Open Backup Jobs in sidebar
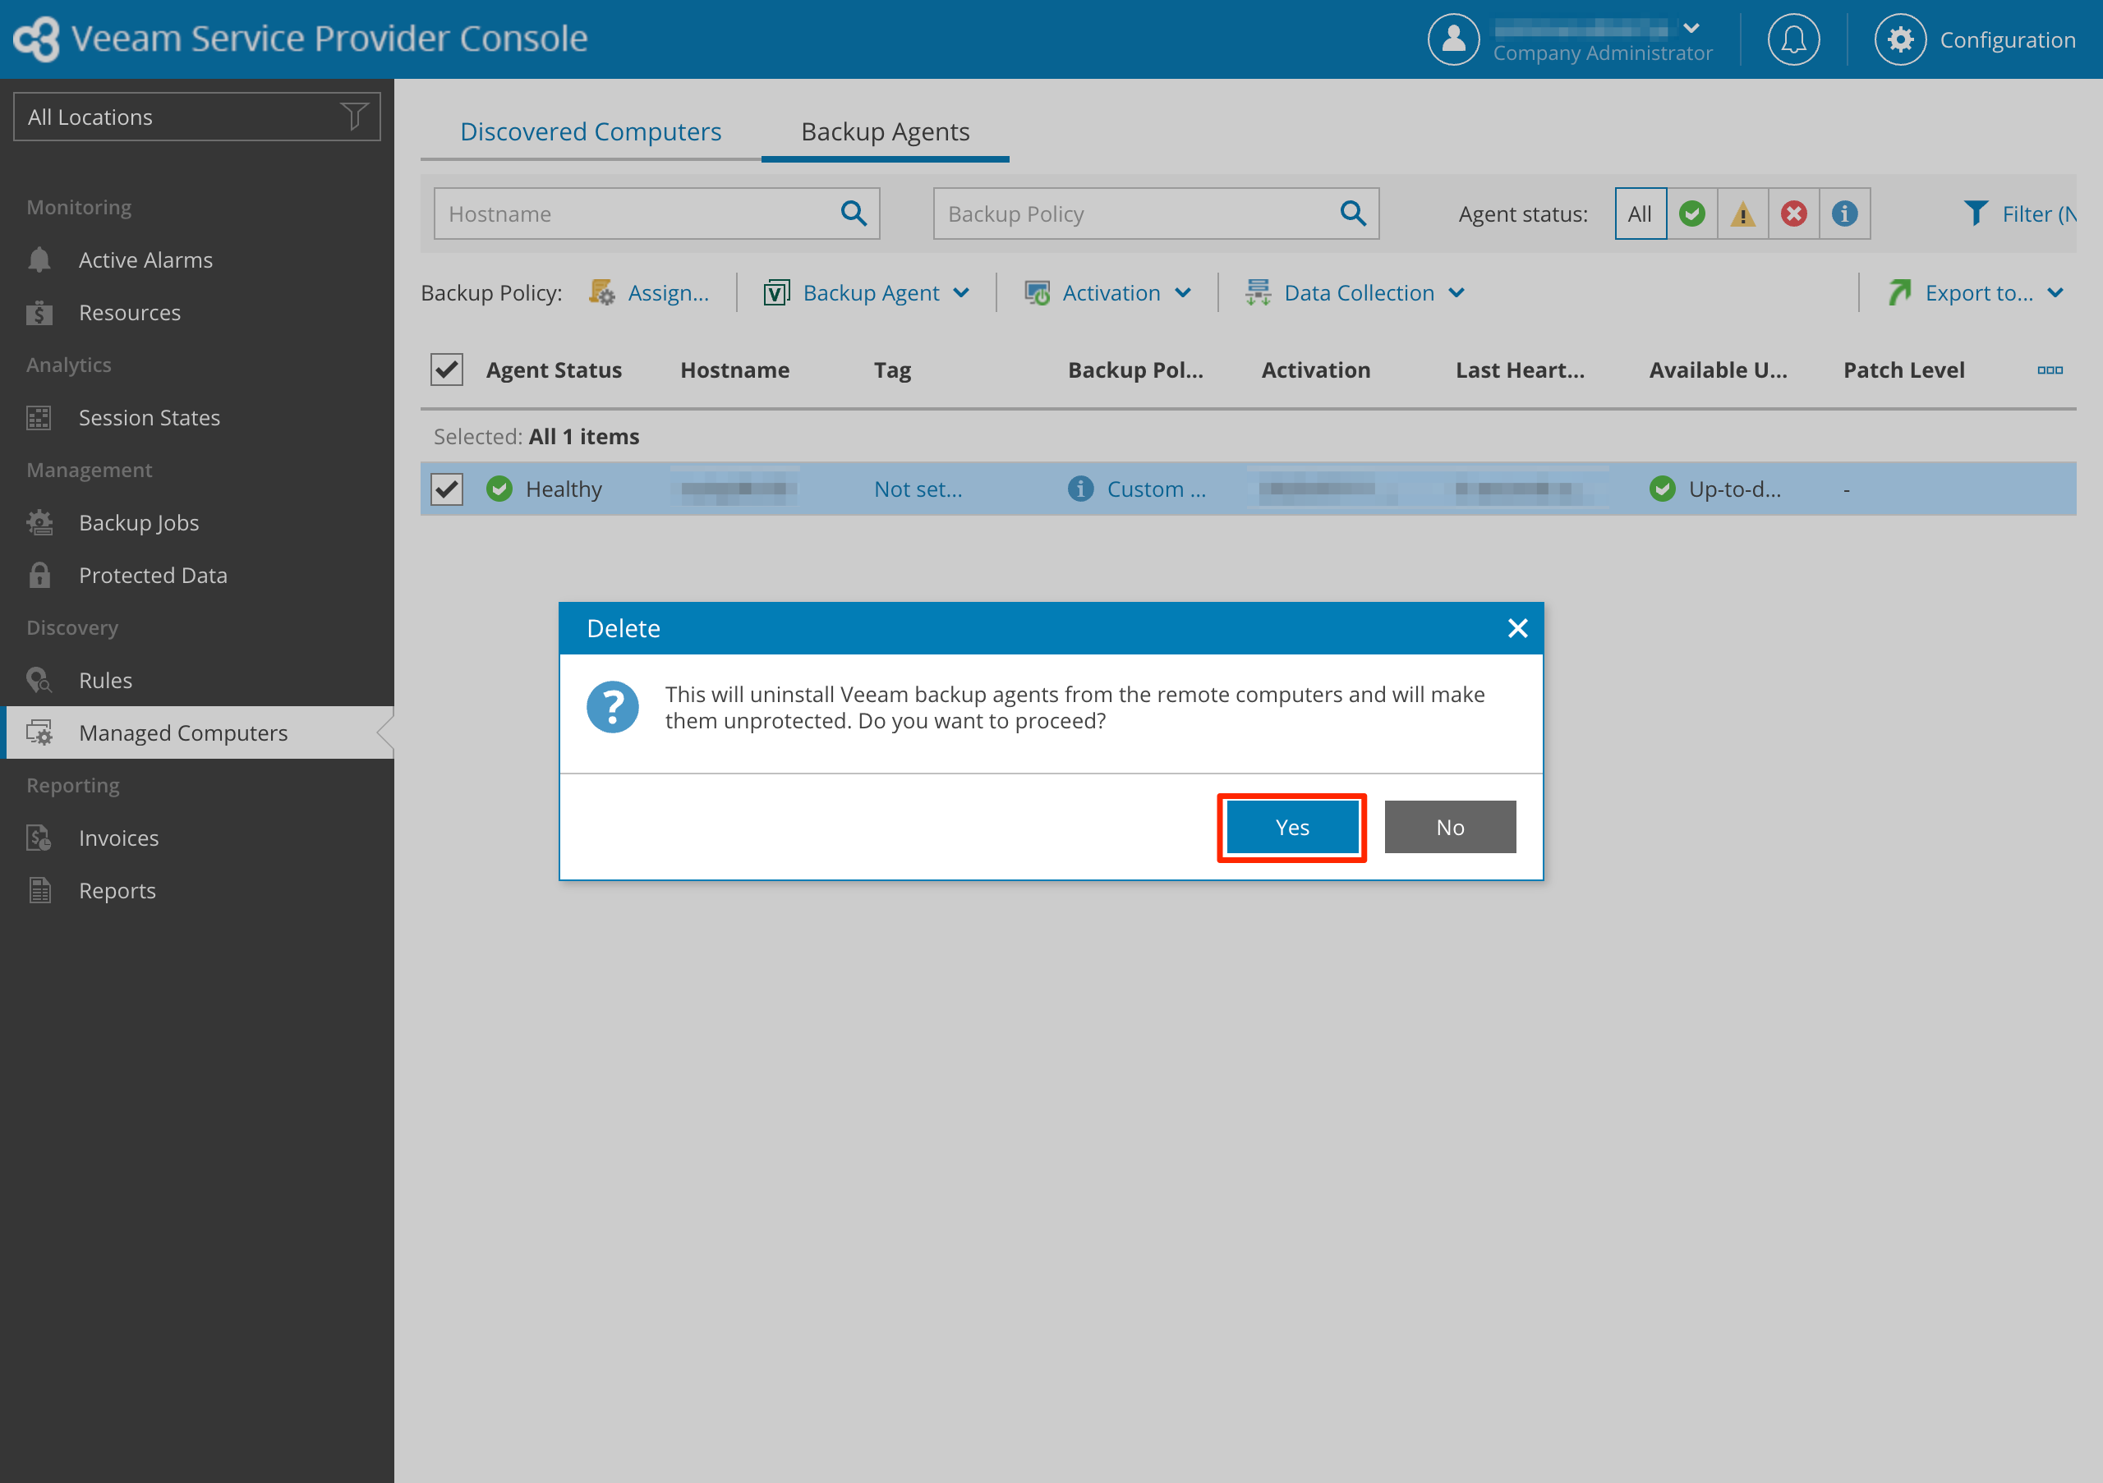Screen dimensions: 2103x1483 coord(197,523)
